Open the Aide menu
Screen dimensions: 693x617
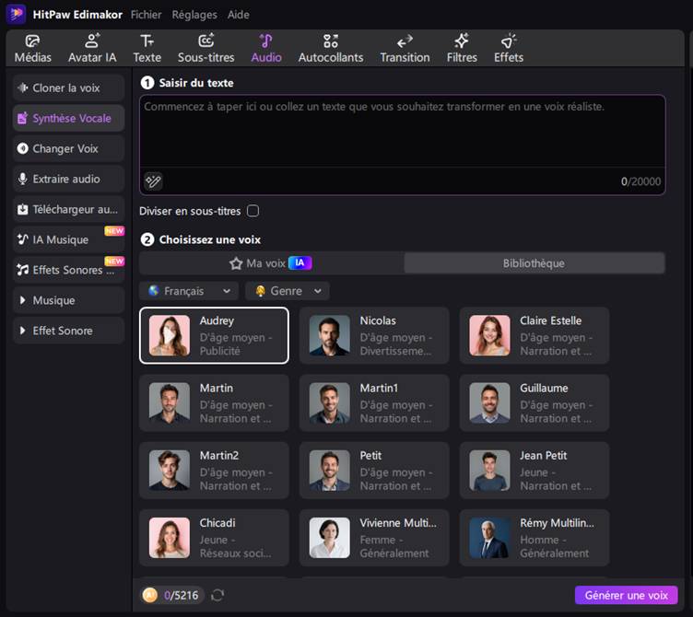coord(238,15)
